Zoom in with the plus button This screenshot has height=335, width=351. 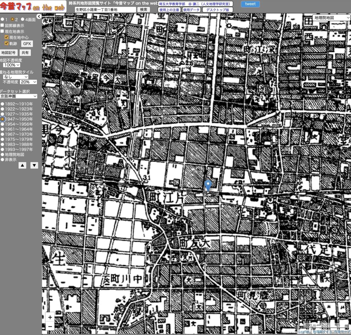tap(50, 317)
